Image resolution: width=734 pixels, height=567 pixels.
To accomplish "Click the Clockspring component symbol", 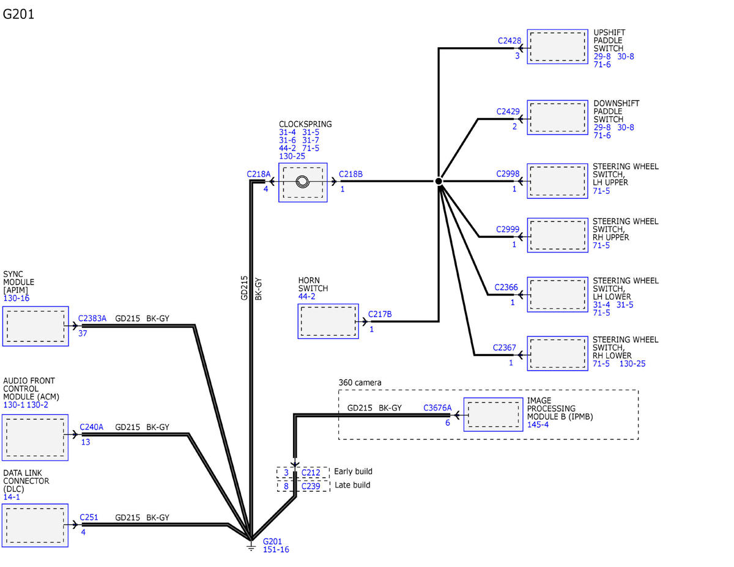I will tap(303, 182).
